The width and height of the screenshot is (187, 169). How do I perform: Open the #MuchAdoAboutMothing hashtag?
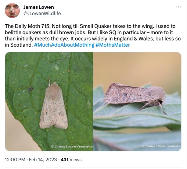tap(64, 45)
